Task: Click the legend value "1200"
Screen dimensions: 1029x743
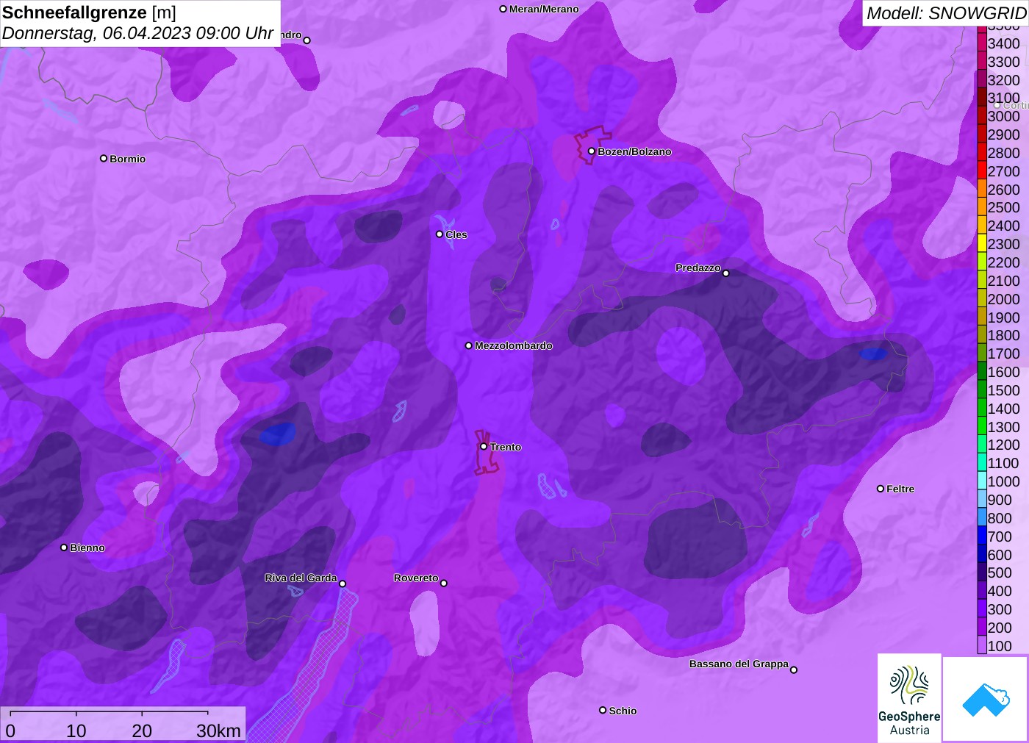Action: pyautogui.click(x=1004, y=445)
